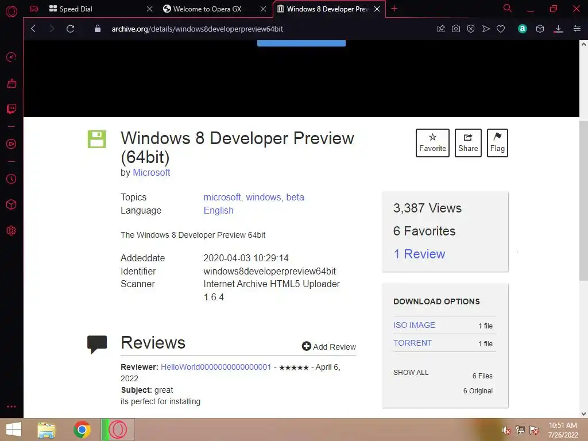
Task: Open the windows topic link
Action: [x=264, y=198]
